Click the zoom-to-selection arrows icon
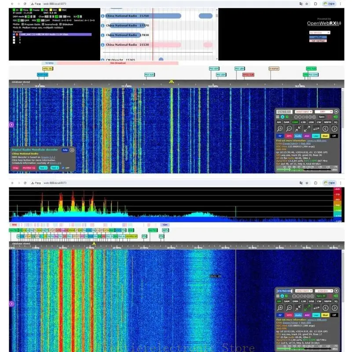 298,128
